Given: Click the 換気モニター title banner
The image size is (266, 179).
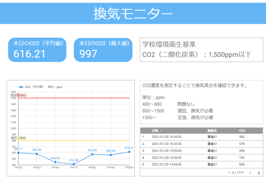Looking at the screenshot, I should (133, 14).
